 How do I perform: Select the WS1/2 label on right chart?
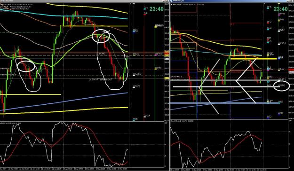[282, 85]
